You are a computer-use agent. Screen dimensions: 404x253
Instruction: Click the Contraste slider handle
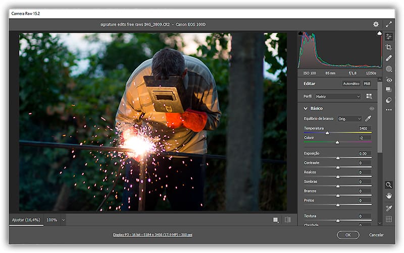tap(338, 168)
